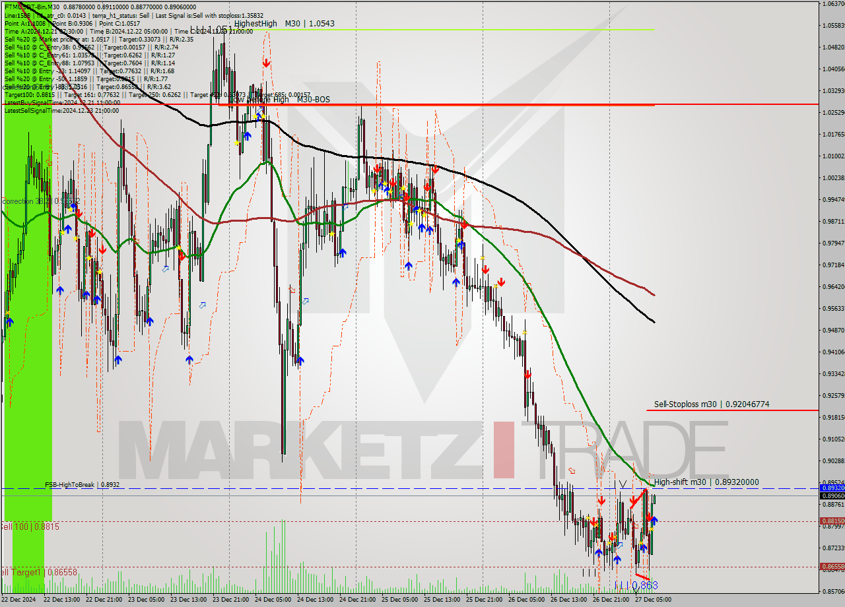Select the 25 Dec 05:00 time label
845x607 pixels.
click(x=400, y=600)
